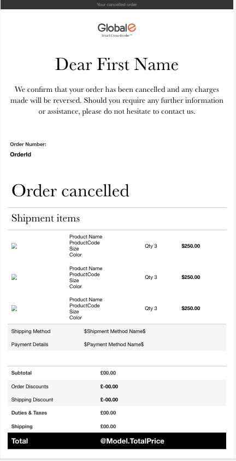Click the Subtotal amount £00.00

click(108, 373)
